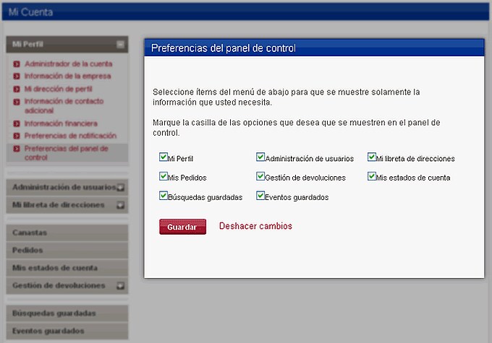Click arrow icon beside Mi dirección de perfil
Screen dimensions: 492x343
(x=17, y=89)
